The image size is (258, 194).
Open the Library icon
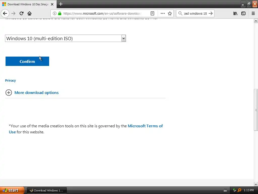tap(235, 13)
